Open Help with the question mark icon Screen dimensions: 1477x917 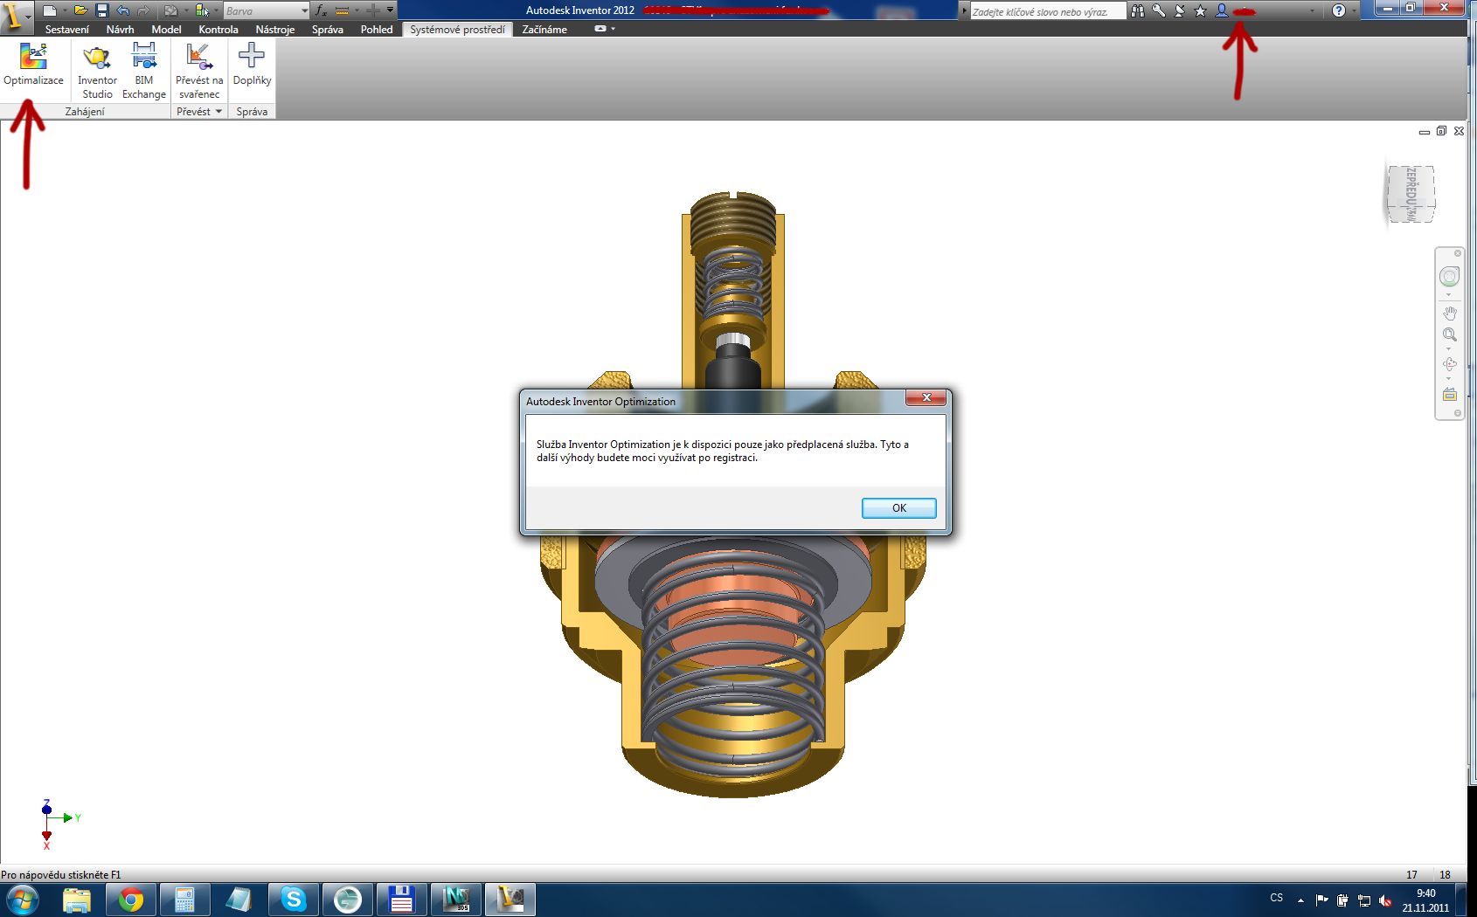pyautogui.click(x=1338, y=10)
